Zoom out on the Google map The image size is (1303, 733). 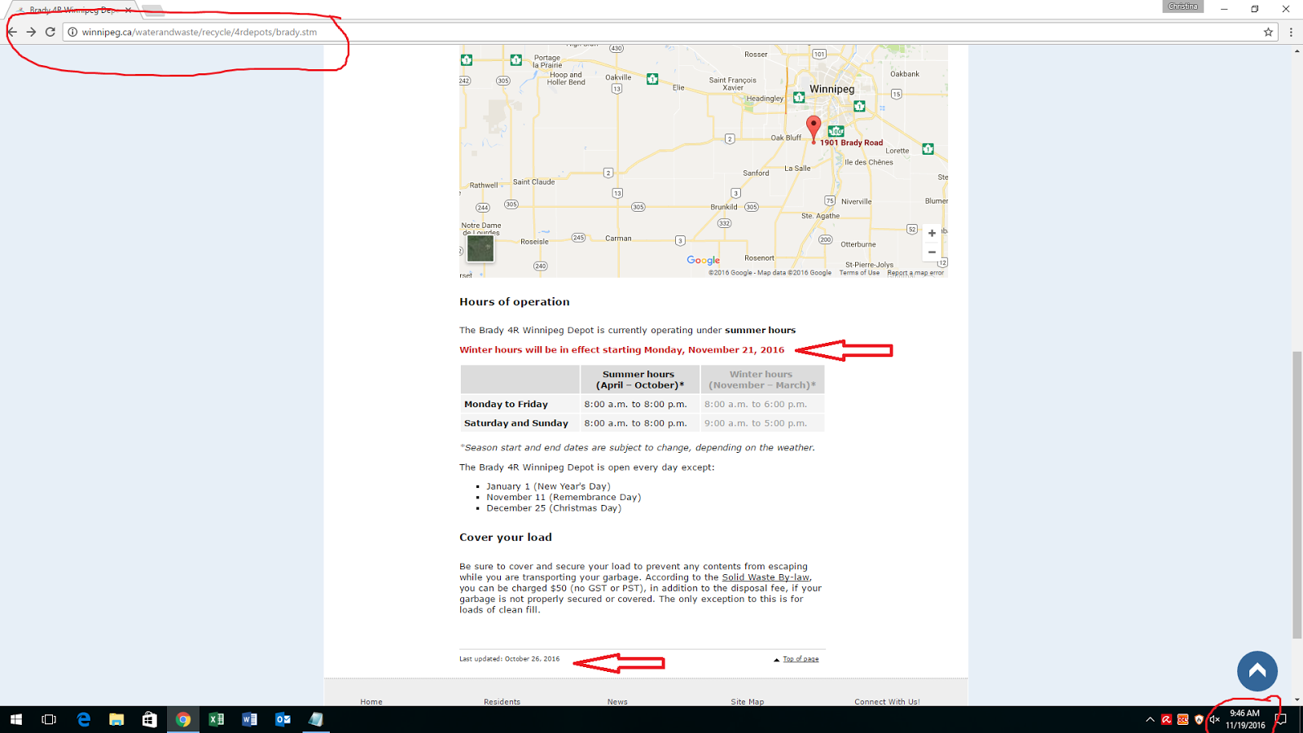[x=932, y=252]
